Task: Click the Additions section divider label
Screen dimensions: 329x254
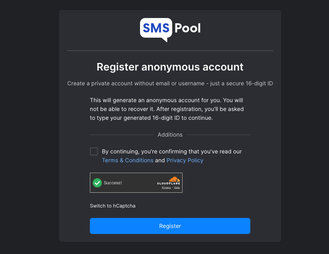Action: point(170,135)
